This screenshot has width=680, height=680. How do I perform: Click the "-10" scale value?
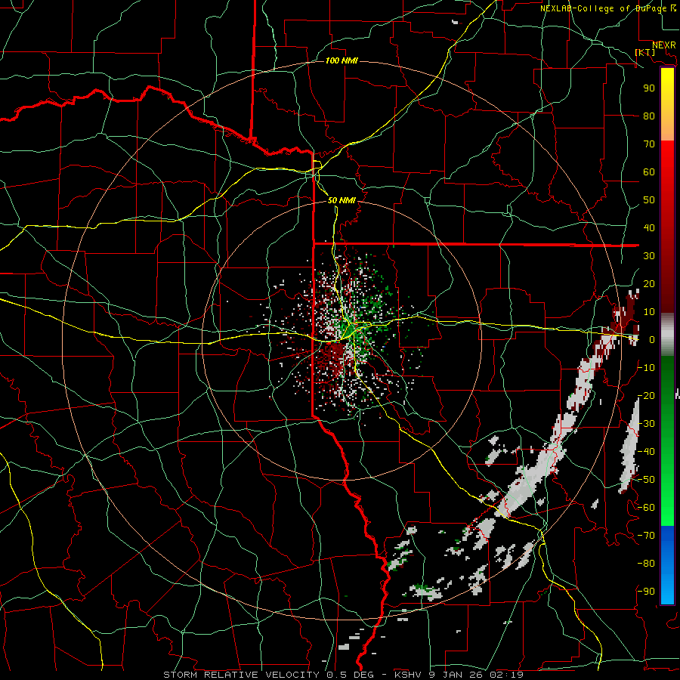tap(648, 368)
